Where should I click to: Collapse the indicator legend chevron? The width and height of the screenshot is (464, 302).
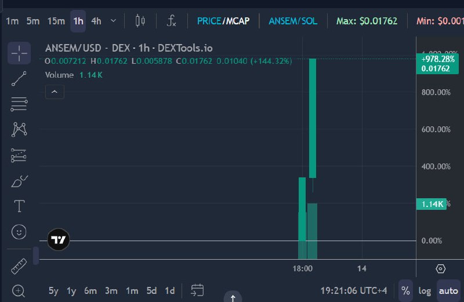coord(55,92)
